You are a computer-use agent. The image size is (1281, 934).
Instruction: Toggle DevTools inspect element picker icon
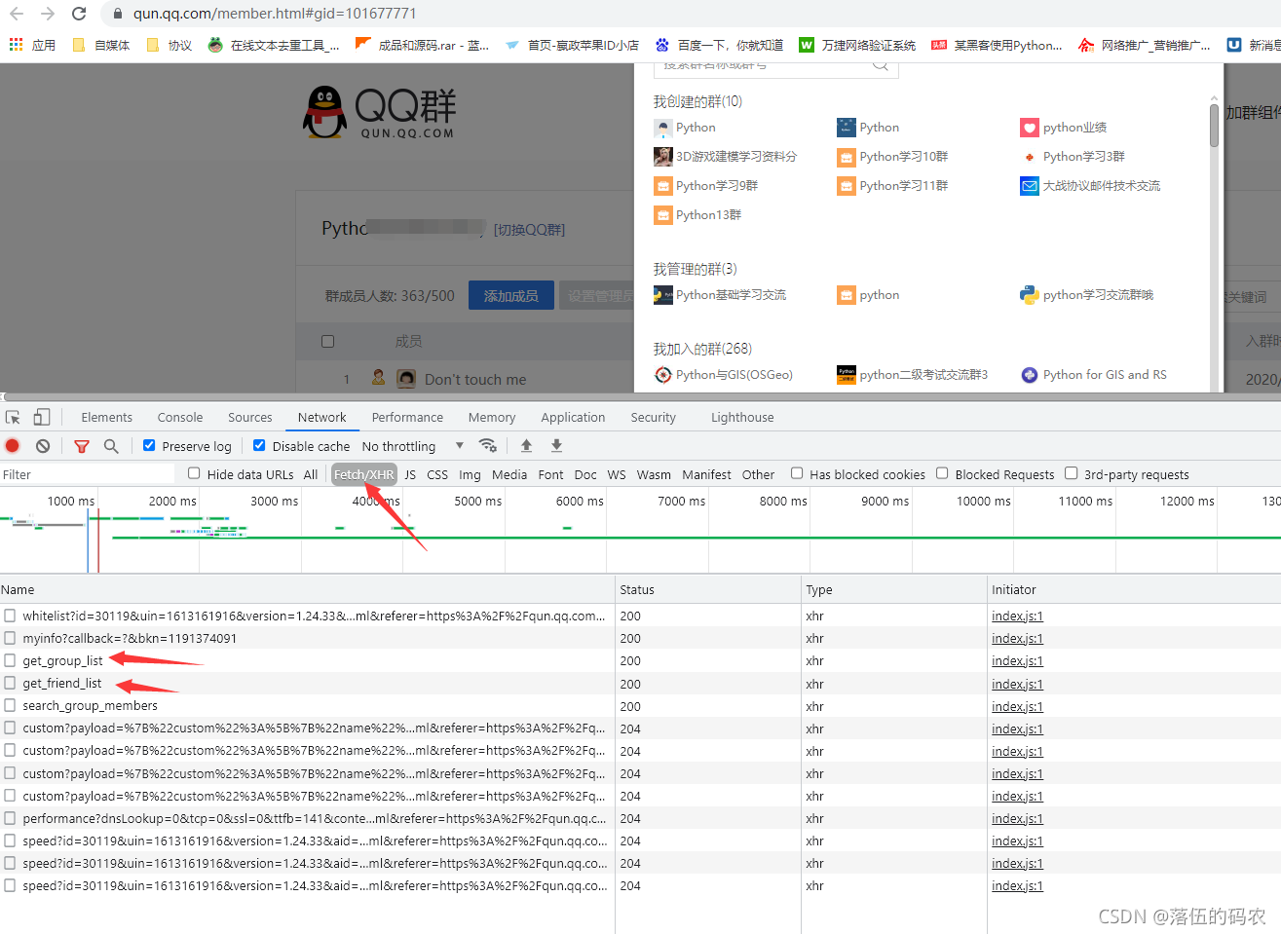coord(13,417)
